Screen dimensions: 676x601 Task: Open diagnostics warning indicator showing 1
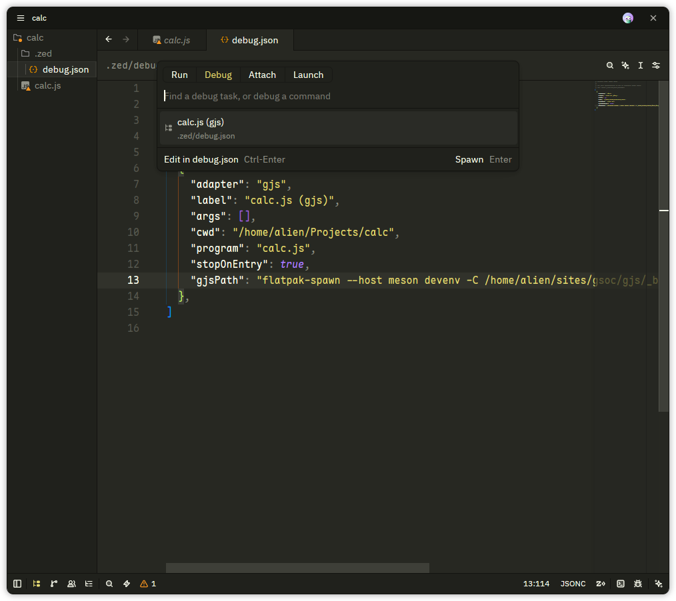click(148, 584)
